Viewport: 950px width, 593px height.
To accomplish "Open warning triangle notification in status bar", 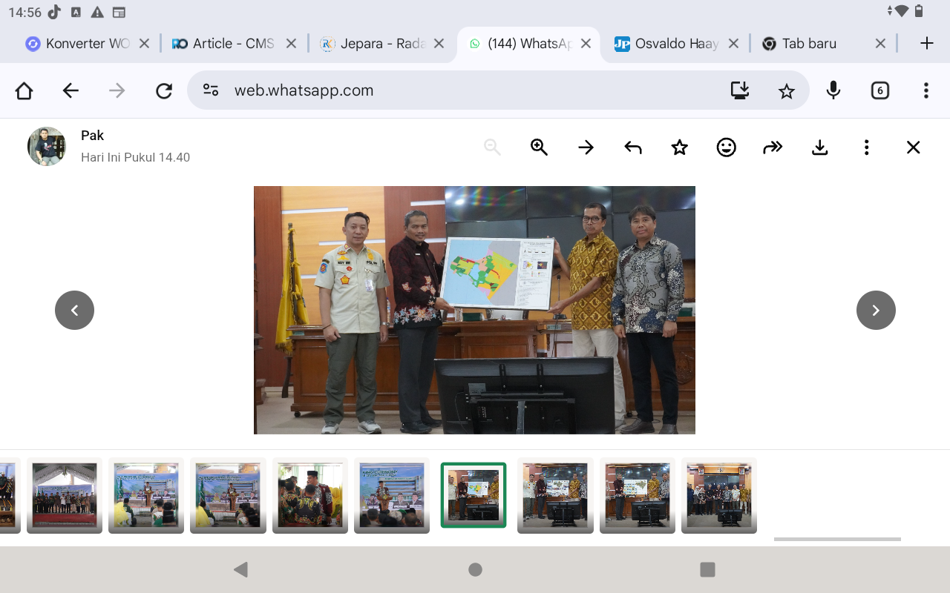I will (97, 13).
